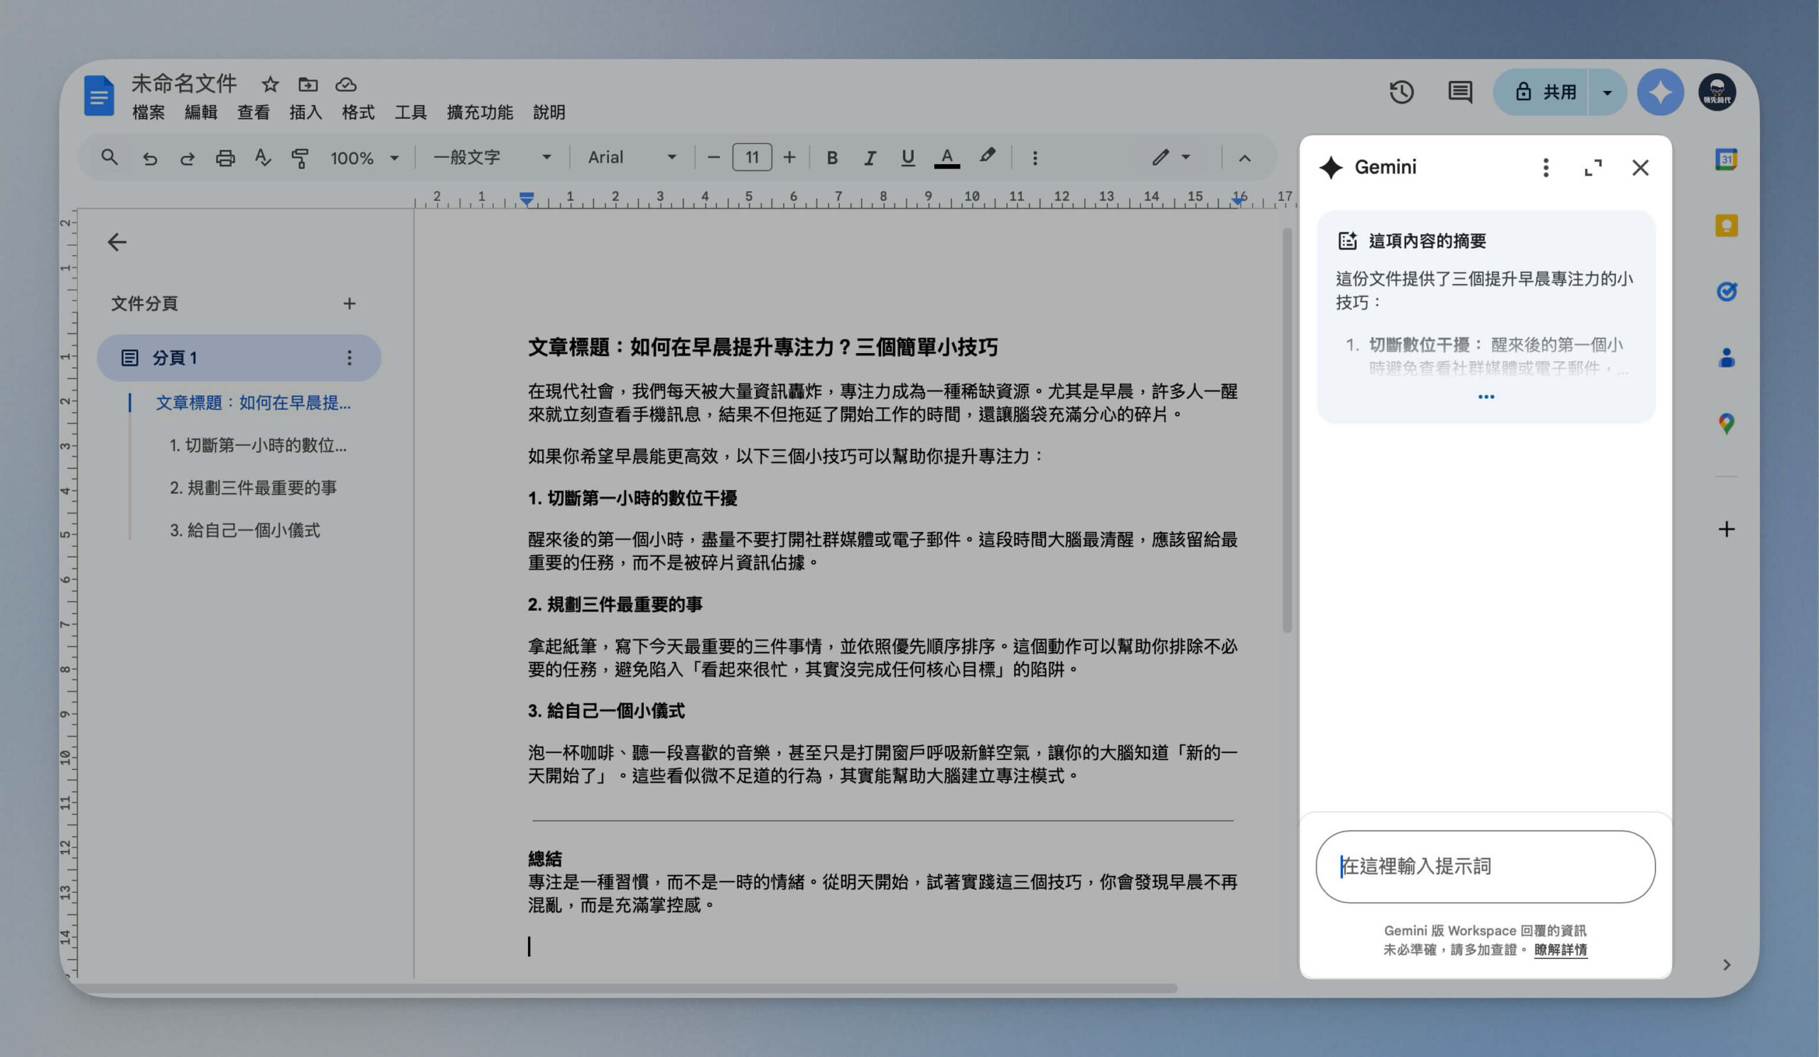Click the print icon in toolbar
The height and width of the screenshot is (1057, 1819).
225,157
